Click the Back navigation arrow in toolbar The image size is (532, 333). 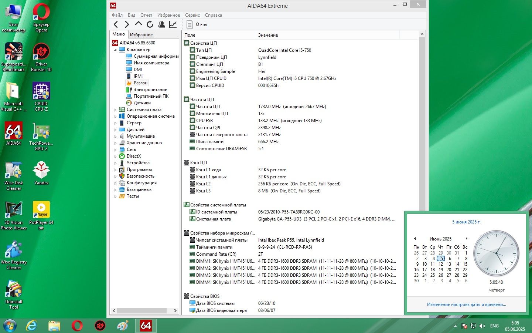click(x=116, y=24)
